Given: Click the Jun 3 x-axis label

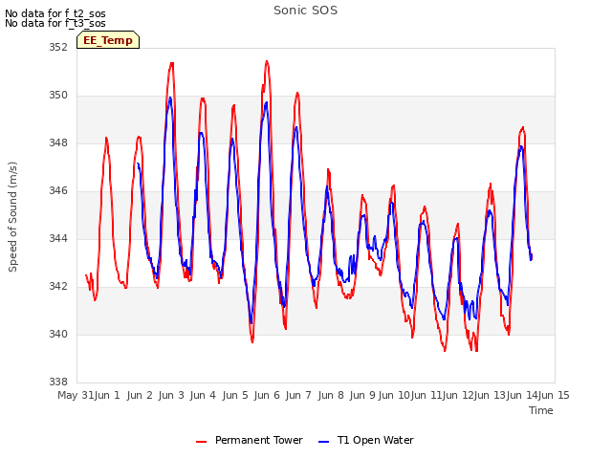Looking at the screenshot, I should pos(171,395).
